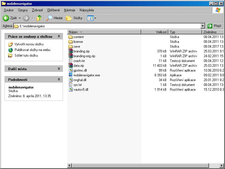Viewport: 225px width, 169px height.
Task: Open the Back history dropdown arrow
Action: (x=20, y=18)
